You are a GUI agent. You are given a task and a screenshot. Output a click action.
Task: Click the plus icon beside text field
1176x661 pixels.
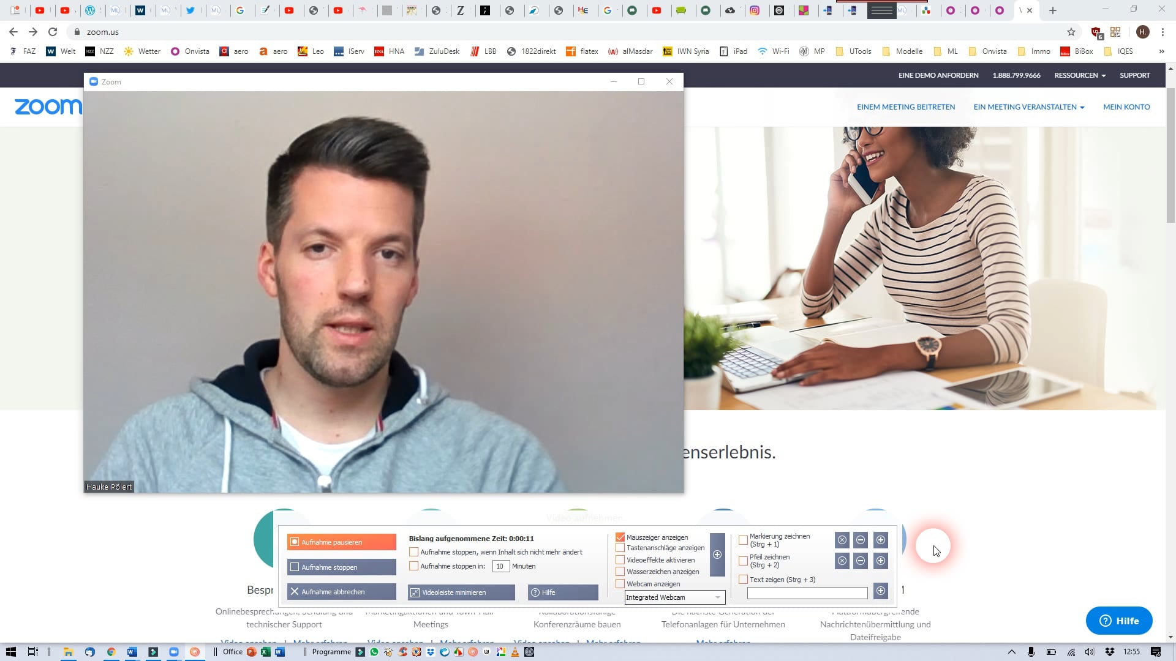click(881, 591)
